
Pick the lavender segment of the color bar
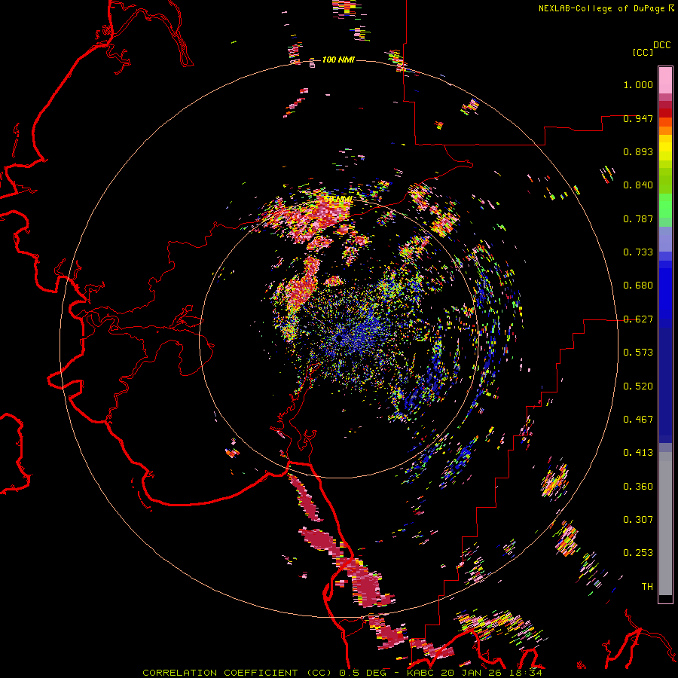[x=665, y=240]
